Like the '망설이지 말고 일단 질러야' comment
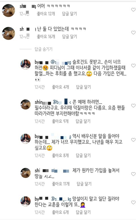 point(133,202)
